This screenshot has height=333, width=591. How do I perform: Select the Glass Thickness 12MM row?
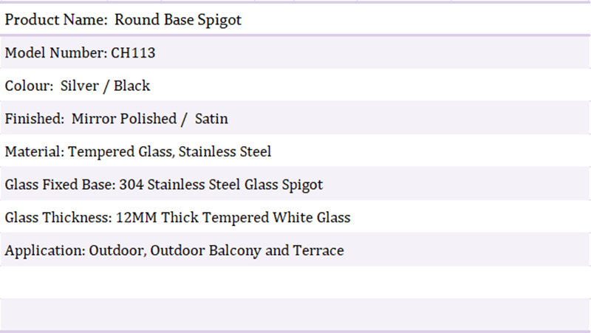click(295, 217)
